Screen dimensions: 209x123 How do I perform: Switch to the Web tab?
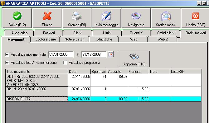tap(134, 39)
